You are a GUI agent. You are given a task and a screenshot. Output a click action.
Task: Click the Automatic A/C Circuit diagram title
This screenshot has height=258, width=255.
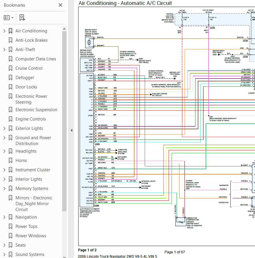[x=125, y=3]
